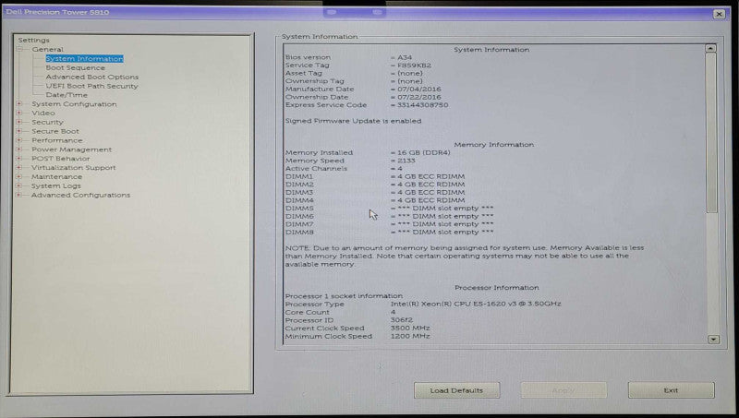Expand the Power Management node
This screenshot has height=418, width=739.
click(x=19, y=149)
